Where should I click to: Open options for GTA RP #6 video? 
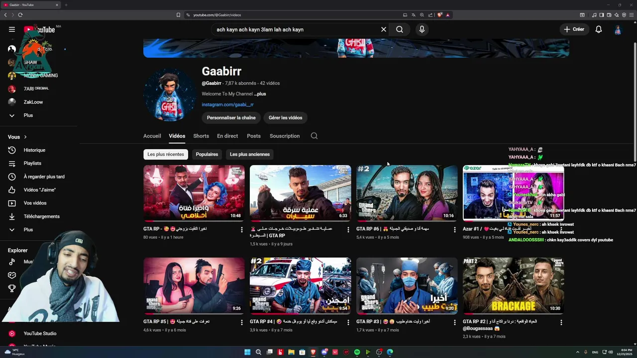click(454, 230)
